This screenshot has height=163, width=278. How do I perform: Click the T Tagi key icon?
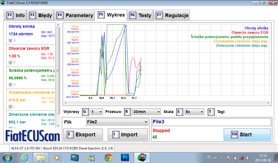[211, 112]
